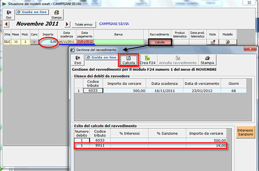Select the Crea F24 toolbar icon
The height and width of the screenshot is (171, 259).
(147, 60)
